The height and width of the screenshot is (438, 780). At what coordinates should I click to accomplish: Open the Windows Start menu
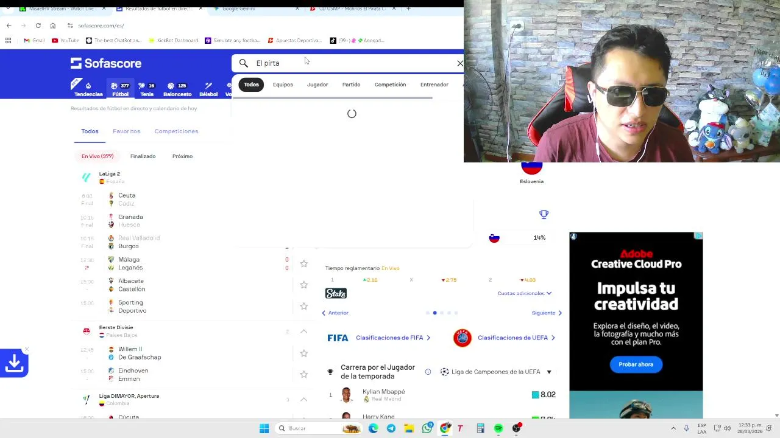[x=264, y=428]
